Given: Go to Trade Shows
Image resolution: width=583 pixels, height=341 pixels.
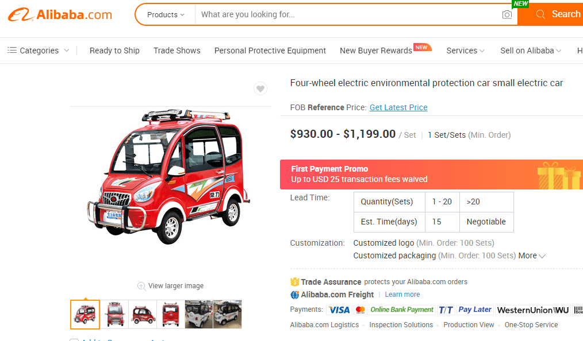Looking at the screenshot, I should click(177, 51).
